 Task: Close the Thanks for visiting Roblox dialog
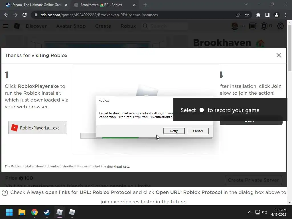coord(278,55)
